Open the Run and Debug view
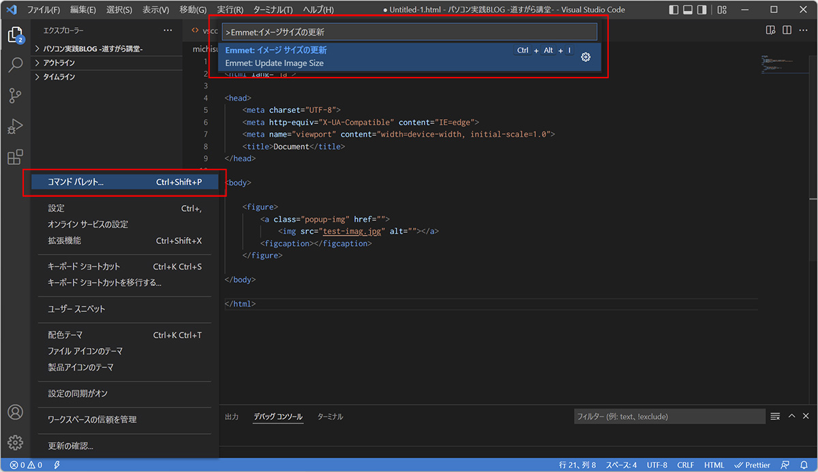The height and width of the screenshot is (472, 818). point(15,127)
